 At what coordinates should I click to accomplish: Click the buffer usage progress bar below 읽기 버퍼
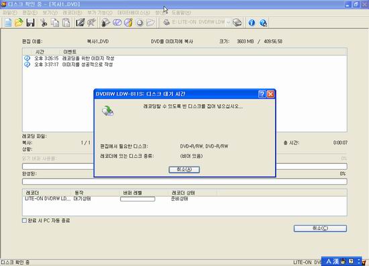click(184, 167)
